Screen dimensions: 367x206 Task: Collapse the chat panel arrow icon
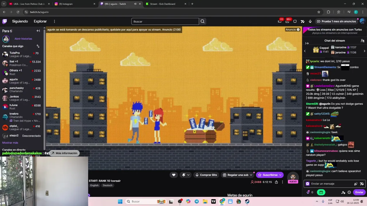[307, 43]
